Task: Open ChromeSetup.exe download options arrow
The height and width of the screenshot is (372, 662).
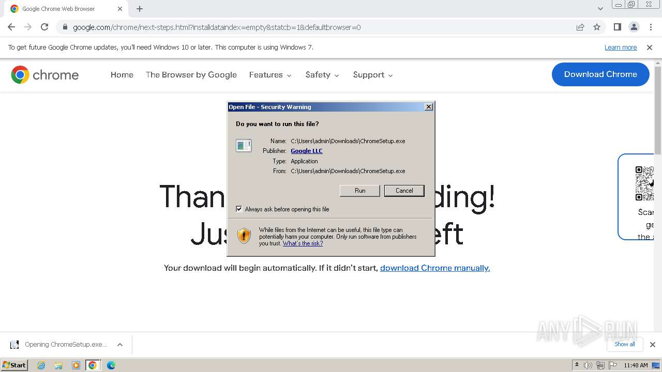Action: [120, 345]
